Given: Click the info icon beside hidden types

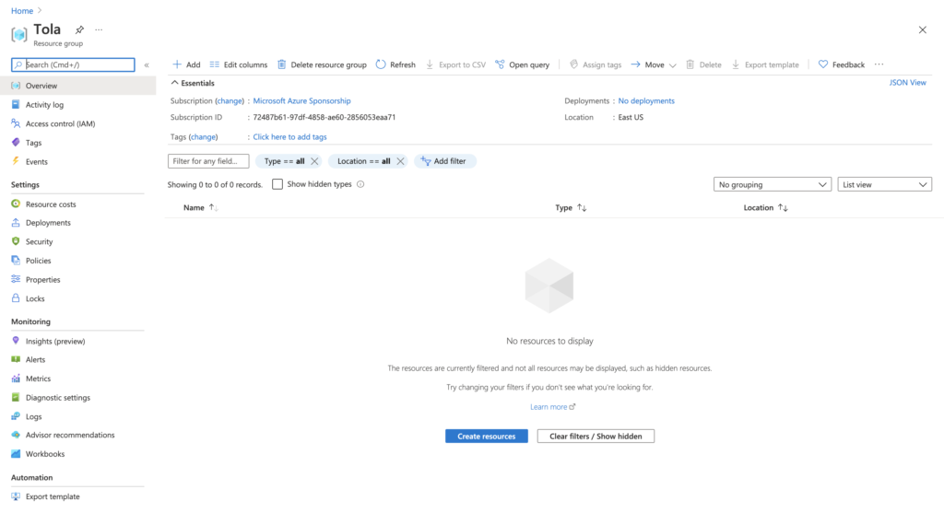Looking at the screenshot, I should (x=360, y=184).
